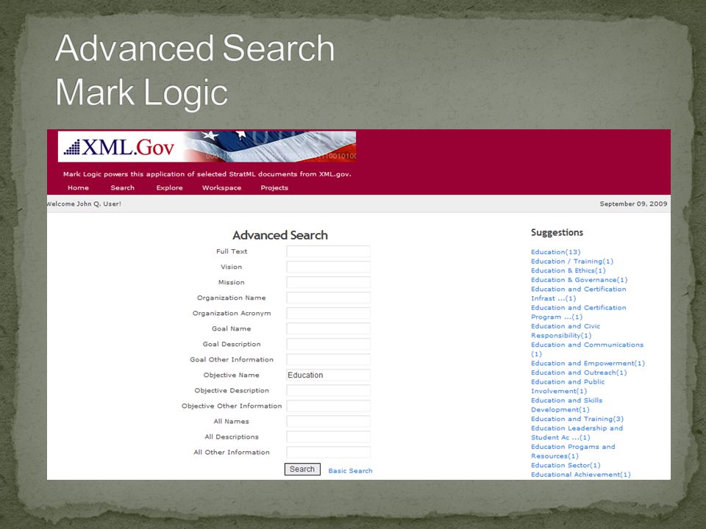Select Education and Outreach(1) suggestion
This screenshot has height=529, width=706.
coord(579,373)
